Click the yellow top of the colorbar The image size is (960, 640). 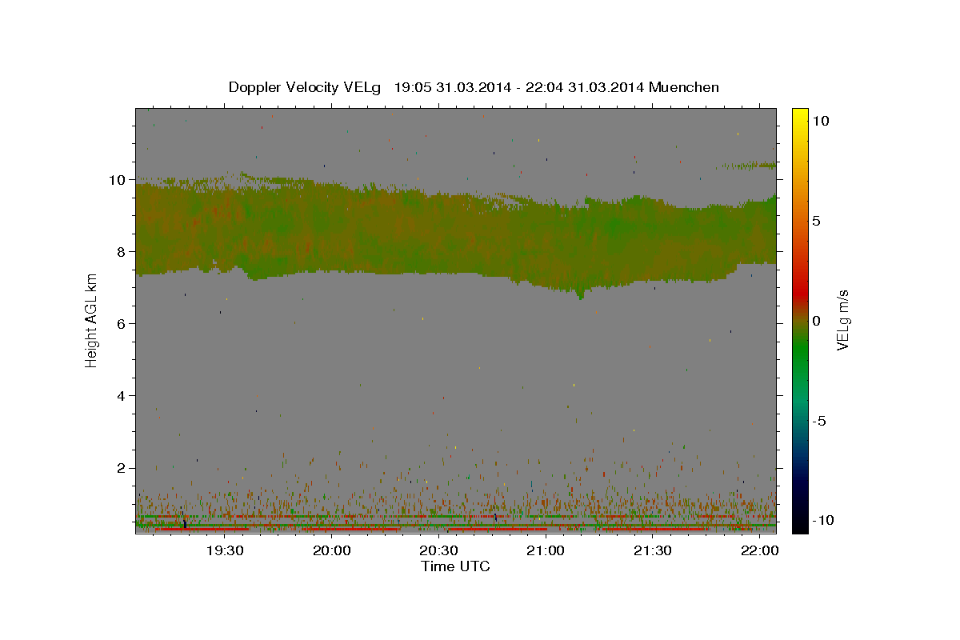799,116
